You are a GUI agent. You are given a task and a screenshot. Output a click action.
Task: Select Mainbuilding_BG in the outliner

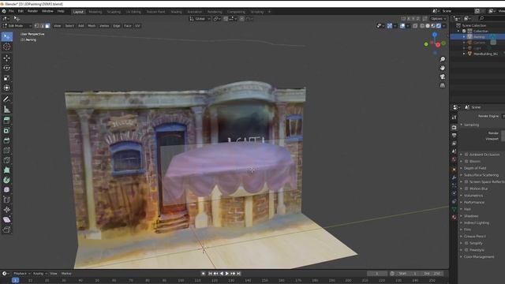[485, 54]
